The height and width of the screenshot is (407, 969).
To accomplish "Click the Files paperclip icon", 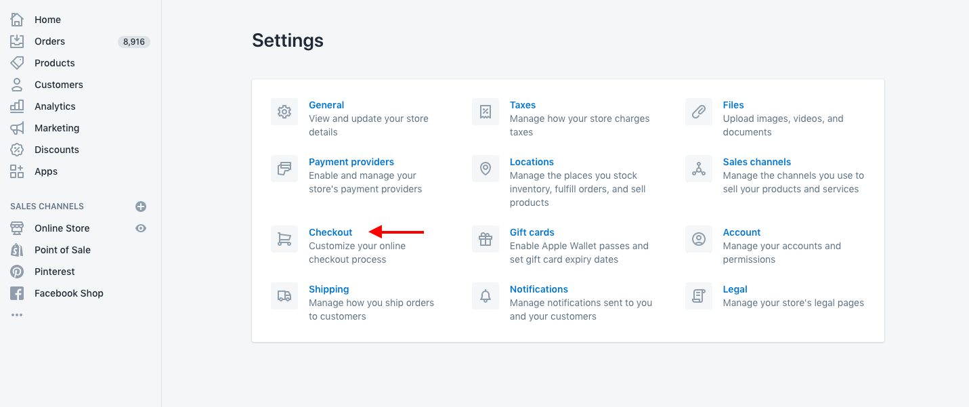I will (699, 112).
